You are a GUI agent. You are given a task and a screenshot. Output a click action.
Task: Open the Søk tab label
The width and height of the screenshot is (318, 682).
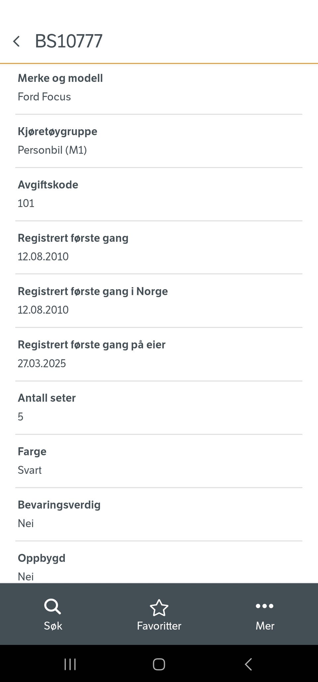pos(53,626)
